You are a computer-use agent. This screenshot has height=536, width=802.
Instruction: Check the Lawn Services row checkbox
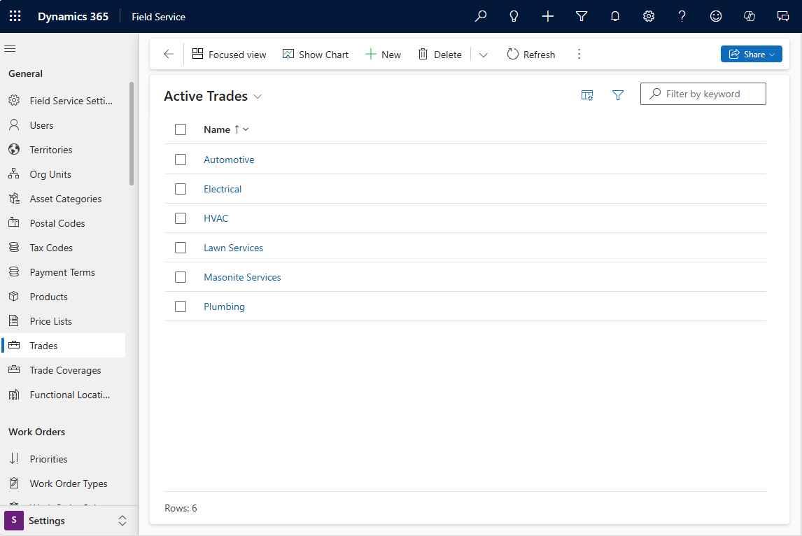[x=181, y=248]
